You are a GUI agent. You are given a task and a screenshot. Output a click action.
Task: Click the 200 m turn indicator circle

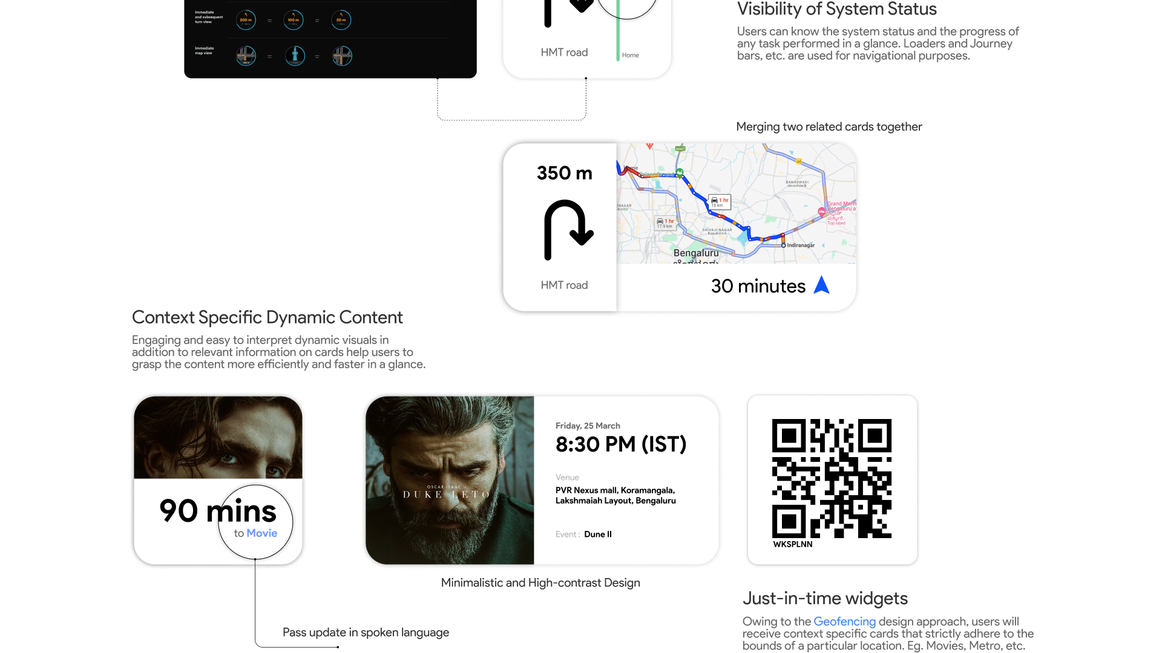click(x=246, y=20)
